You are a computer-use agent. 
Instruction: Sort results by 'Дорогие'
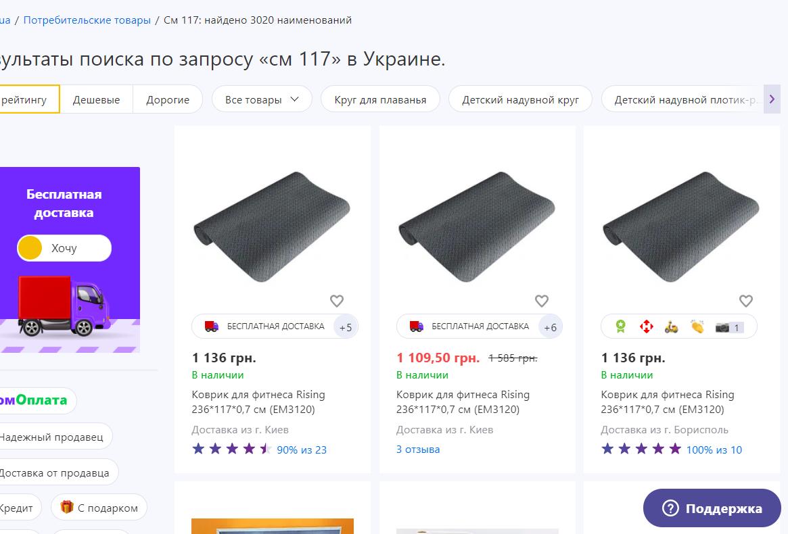pyautogui.click(x=168, y=99)
